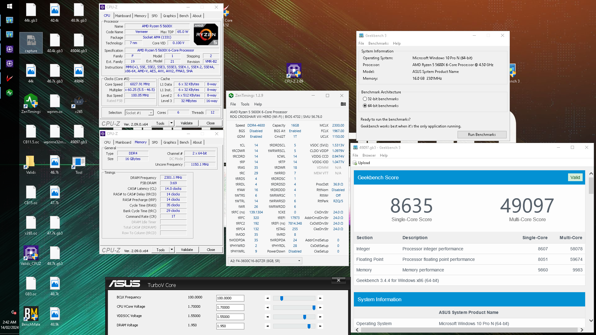Open the Bench tab in top CPU-Z
This screenshot has width=596, height=335.
tap(184, 16)
